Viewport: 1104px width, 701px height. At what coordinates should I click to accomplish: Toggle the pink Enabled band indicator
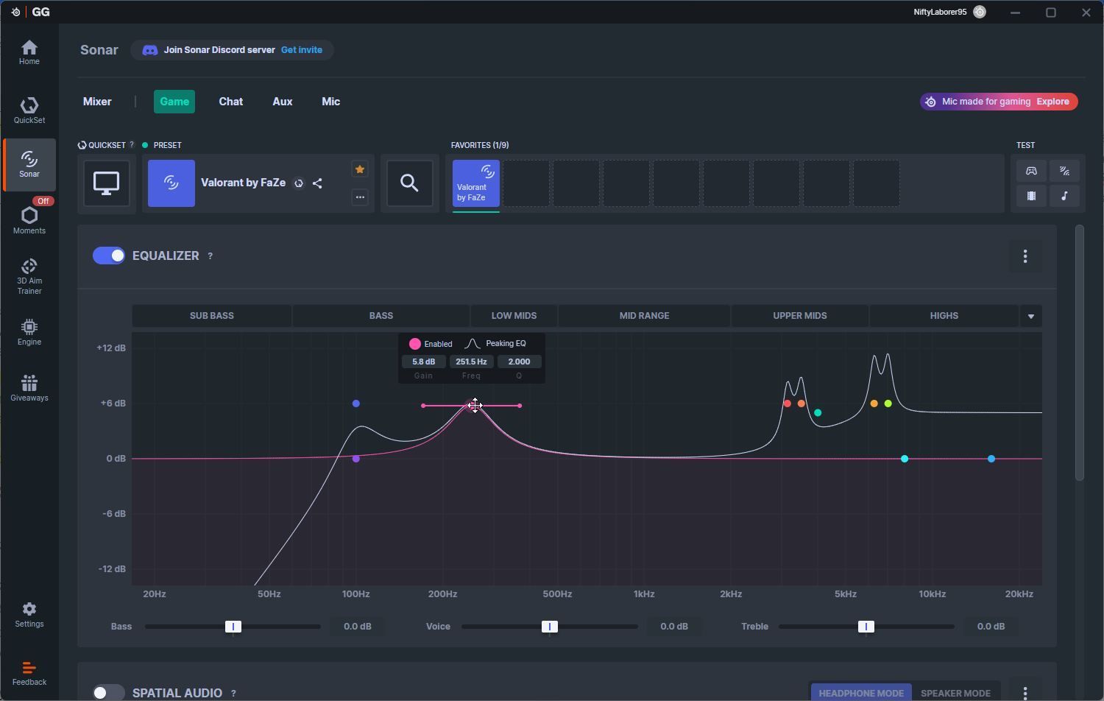tap(415, 344)
